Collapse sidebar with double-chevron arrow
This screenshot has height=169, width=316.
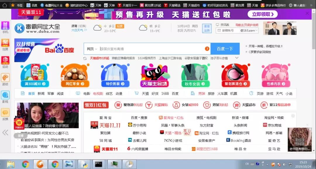tap(5, 133)
